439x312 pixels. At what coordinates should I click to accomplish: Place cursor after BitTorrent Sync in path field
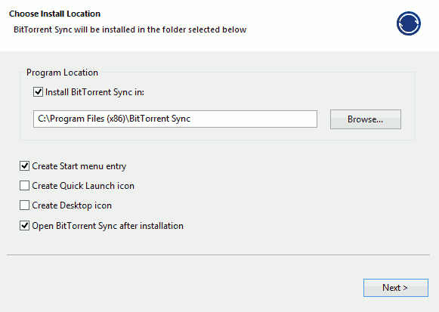tap(191, 119)
